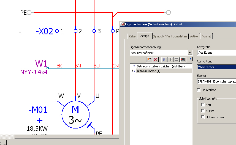Click the BU conductor color label
The width and height of the screenshot is (236, 145).
coord(97,66)
